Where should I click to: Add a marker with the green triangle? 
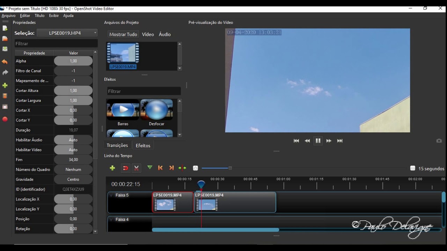[x=150, y=168]
